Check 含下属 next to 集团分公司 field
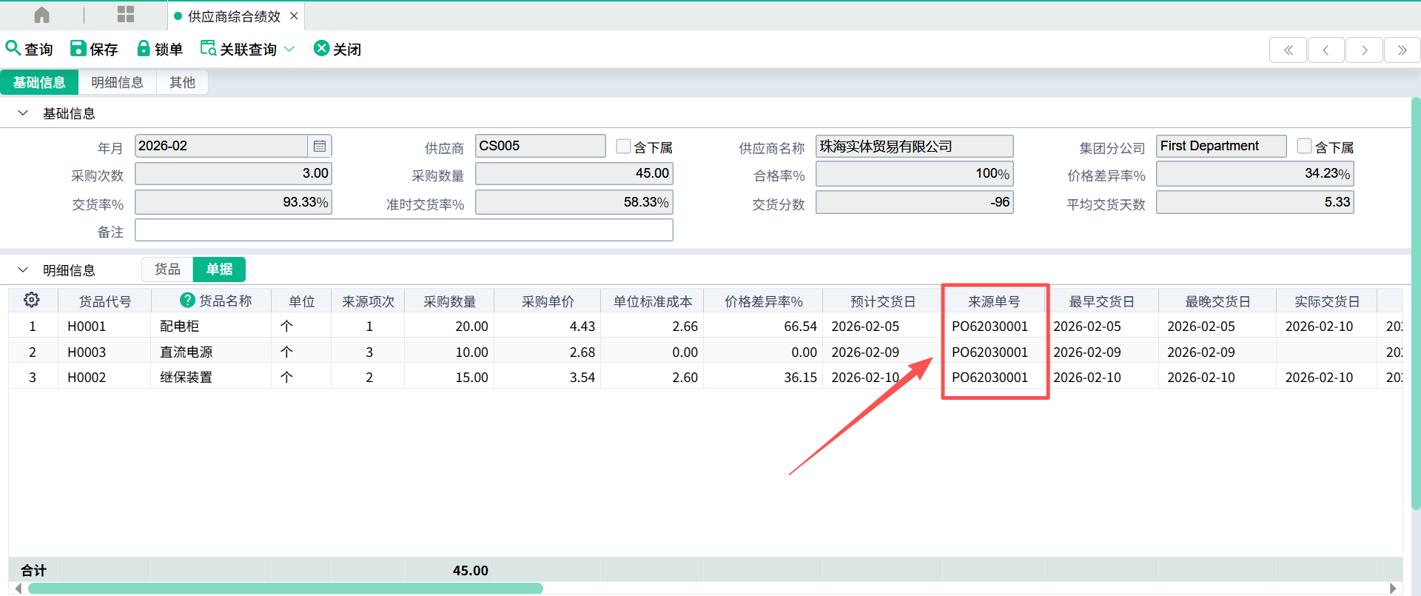The width and height of the screenshot is (1421, 596). (1305, 147)
